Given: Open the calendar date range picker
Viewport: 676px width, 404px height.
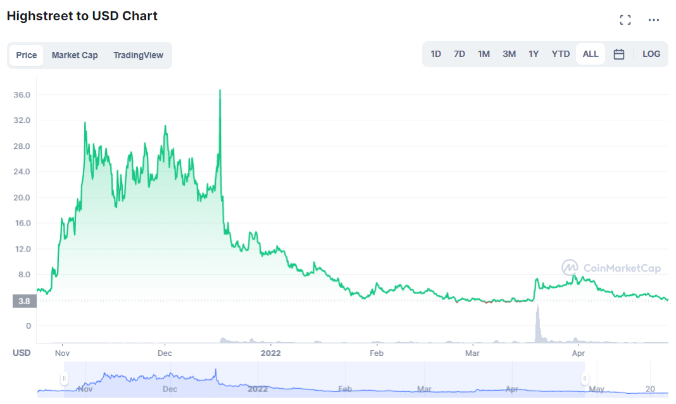Looking at the screenshot, I should pyautogui.click(x=618, y=54).
